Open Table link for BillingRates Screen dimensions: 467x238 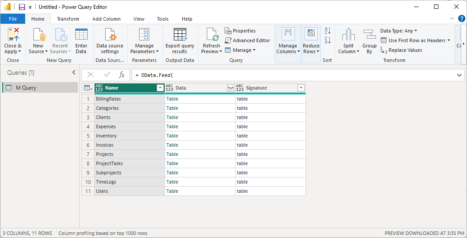click(172, 99)
